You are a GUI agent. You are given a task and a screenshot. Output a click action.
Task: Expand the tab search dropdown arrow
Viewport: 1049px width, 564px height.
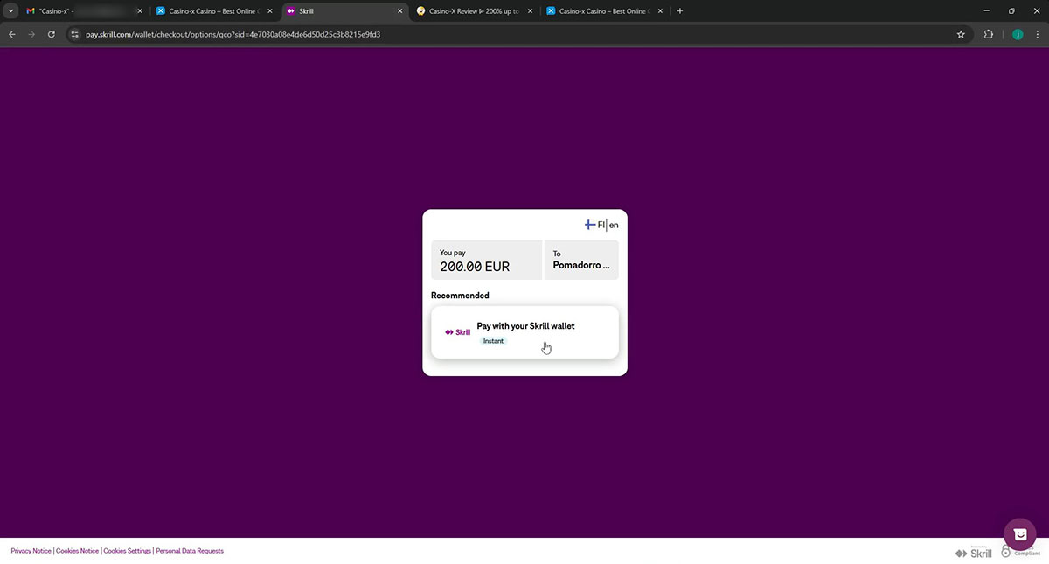(x=11, y=11)
